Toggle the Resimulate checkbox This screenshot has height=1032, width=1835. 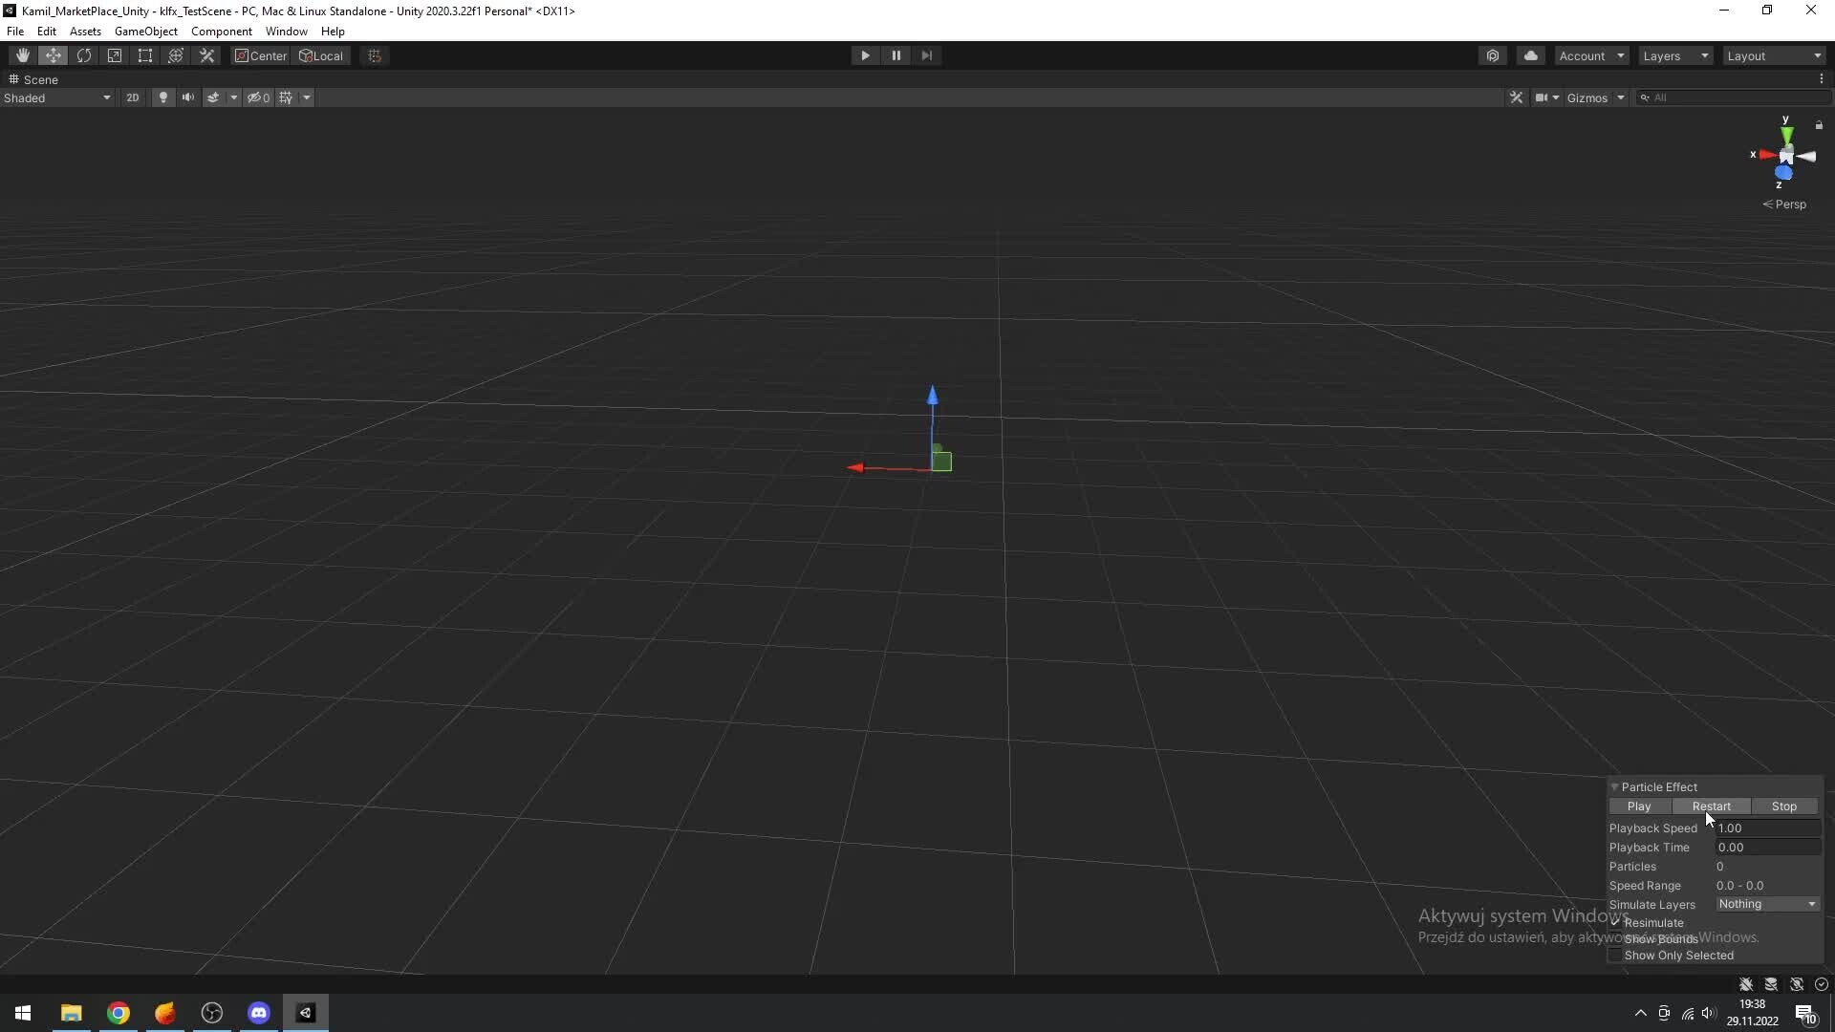[x=1615, y=923]
